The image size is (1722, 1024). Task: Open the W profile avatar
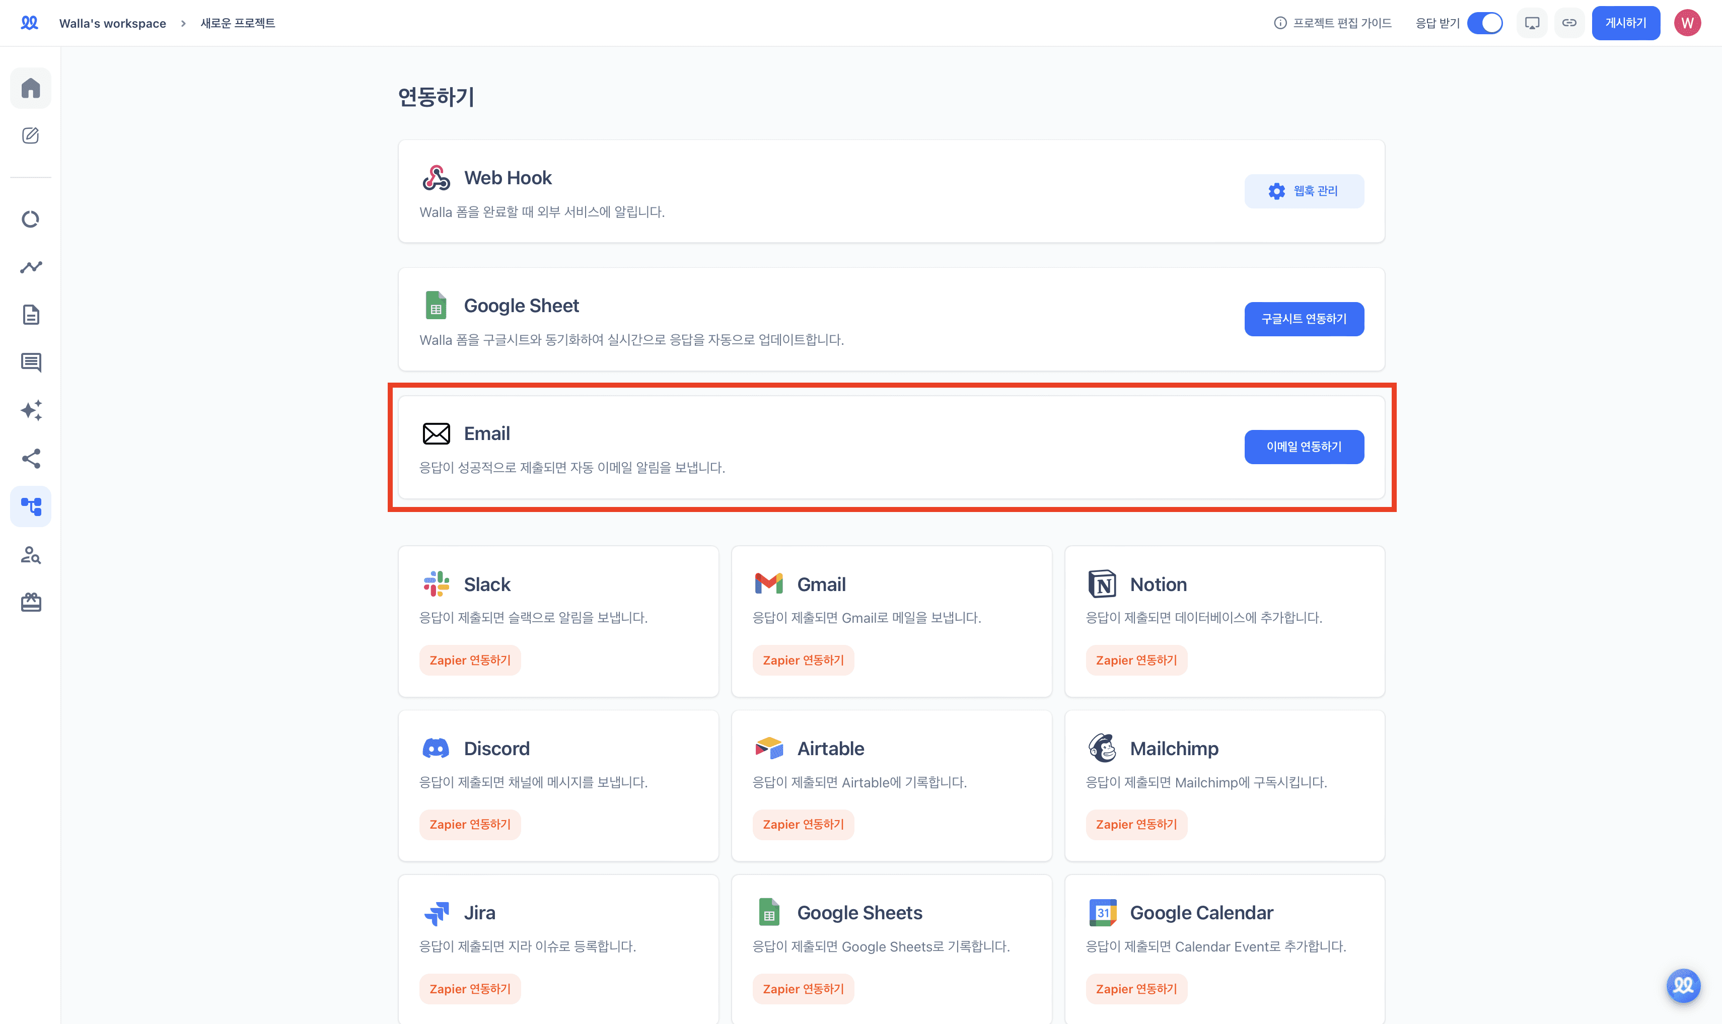(x=1687, y=23)
